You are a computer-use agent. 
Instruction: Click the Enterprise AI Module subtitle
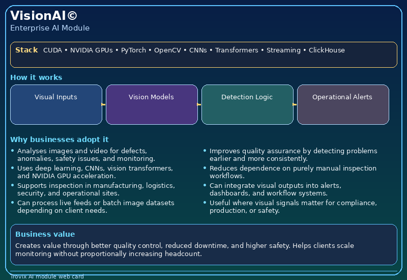tap(50, 28)
